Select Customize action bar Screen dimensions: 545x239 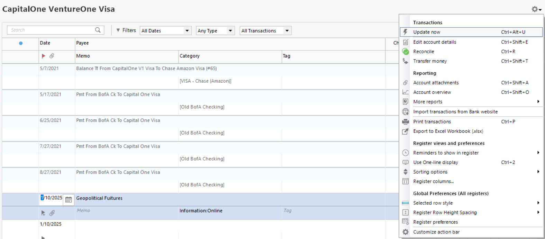click(x=471, y=232)
